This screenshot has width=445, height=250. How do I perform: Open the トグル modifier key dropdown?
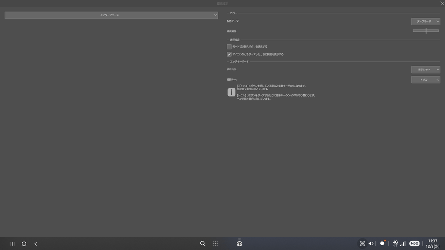tap(426, 80)
